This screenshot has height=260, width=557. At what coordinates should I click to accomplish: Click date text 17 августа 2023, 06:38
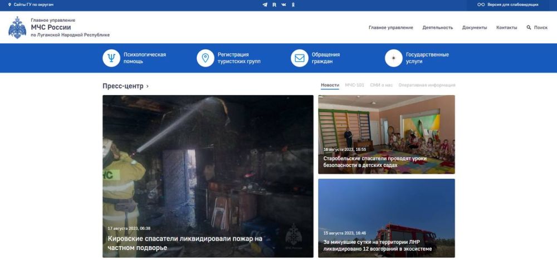click(x=129, y=228)
